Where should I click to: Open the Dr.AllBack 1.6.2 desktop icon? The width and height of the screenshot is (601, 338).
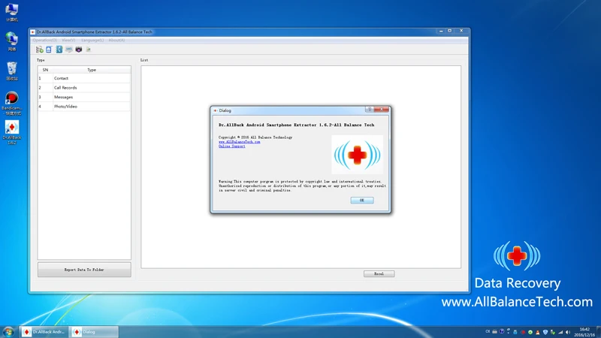point(12,133)
